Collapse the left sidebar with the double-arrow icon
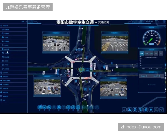 [26, 22]
